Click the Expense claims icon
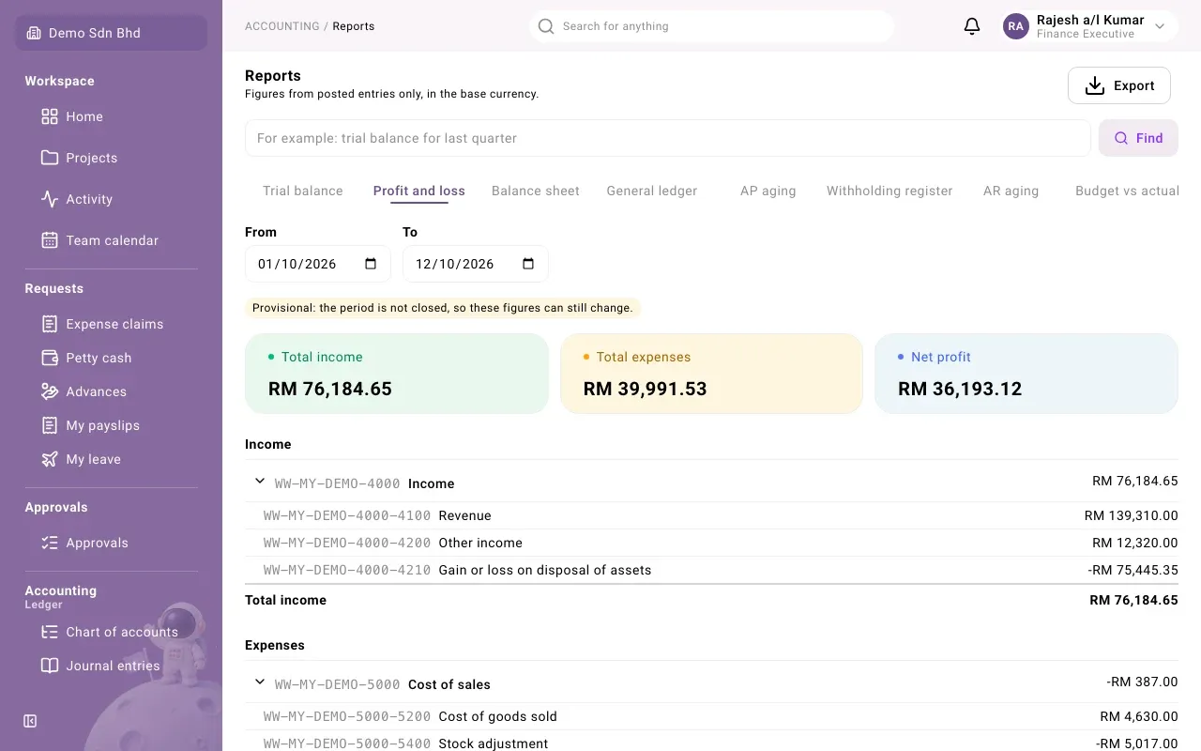Viewport: 1201px width, 751px height. pos(50,324)
